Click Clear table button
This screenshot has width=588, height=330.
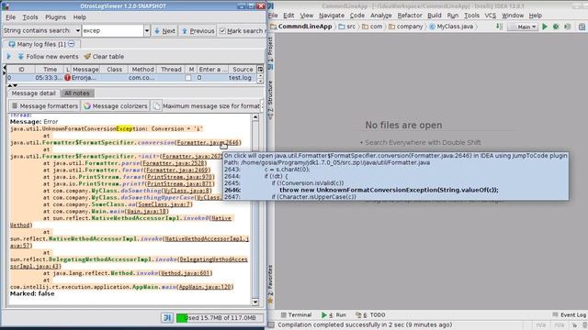pos(104,57)
